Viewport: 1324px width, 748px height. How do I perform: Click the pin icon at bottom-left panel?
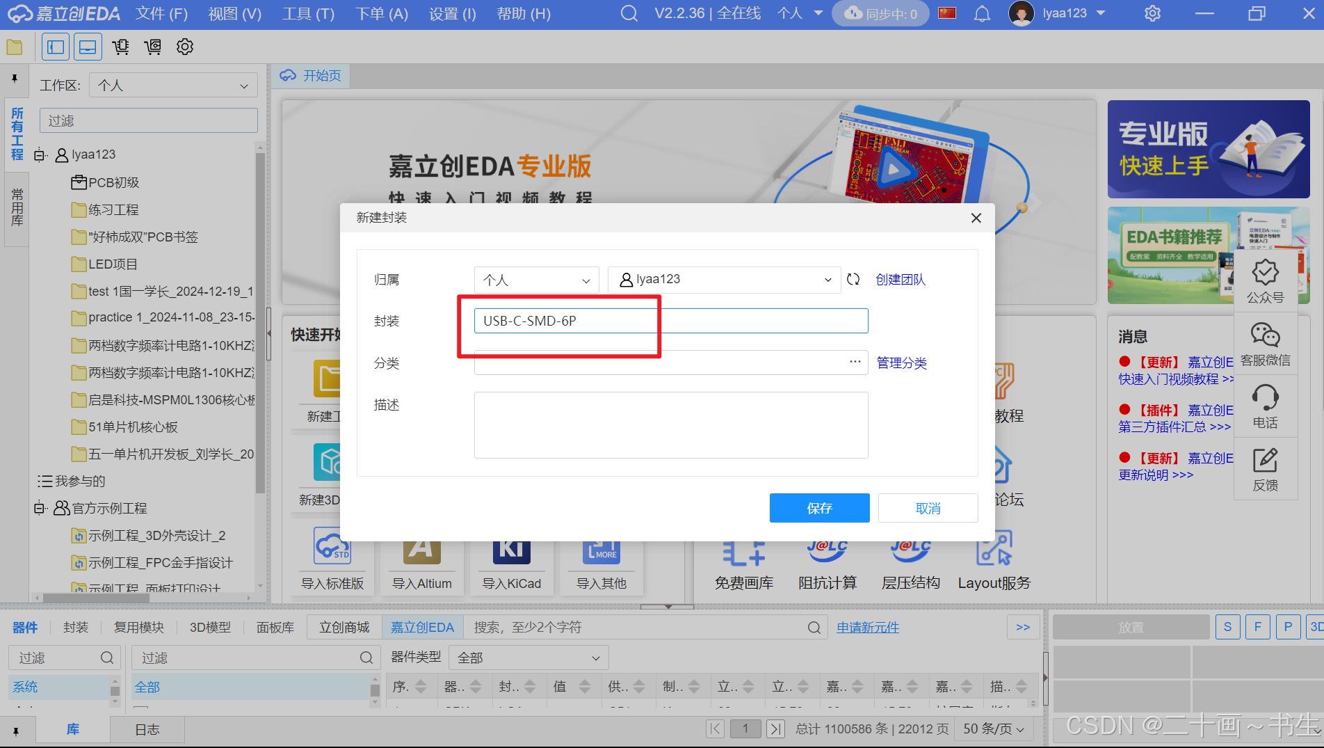click(15, 731)
